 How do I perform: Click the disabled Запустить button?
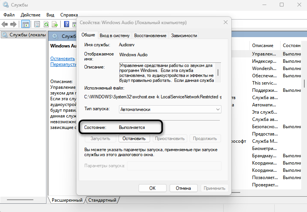point(101,139)
